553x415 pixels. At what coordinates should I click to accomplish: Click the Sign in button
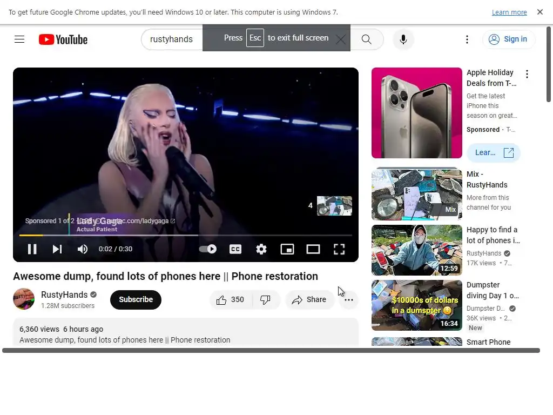pyautogui.click(x=508, y=39)
